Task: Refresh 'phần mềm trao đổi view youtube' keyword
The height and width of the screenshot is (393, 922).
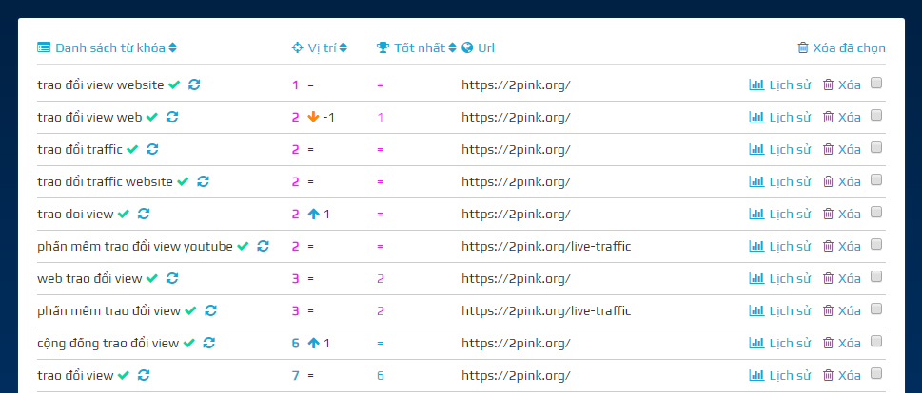Action: coord(264,246)
